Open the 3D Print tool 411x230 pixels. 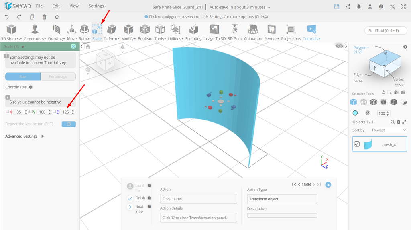(234, 32)
